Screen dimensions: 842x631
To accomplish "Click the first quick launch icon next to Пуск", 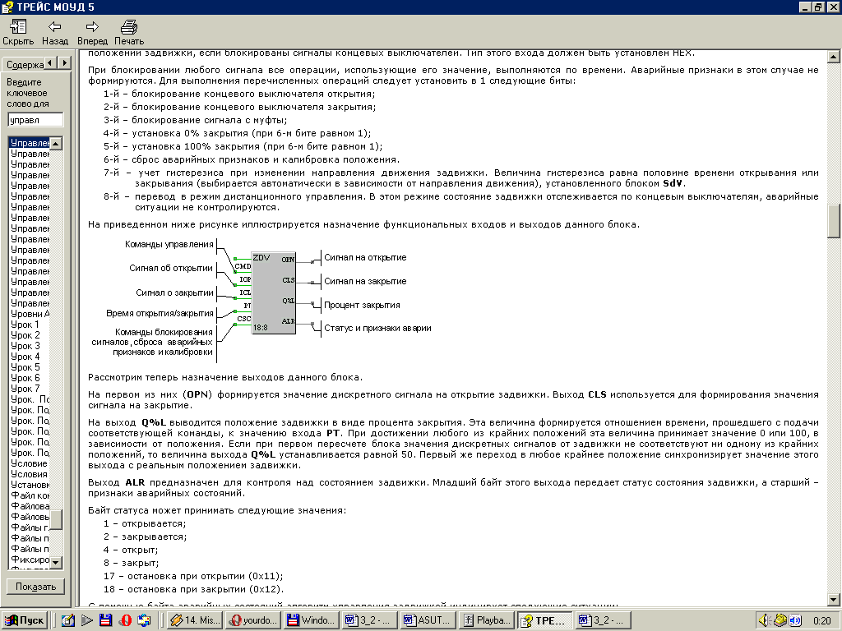I will (x=67, y=620).
